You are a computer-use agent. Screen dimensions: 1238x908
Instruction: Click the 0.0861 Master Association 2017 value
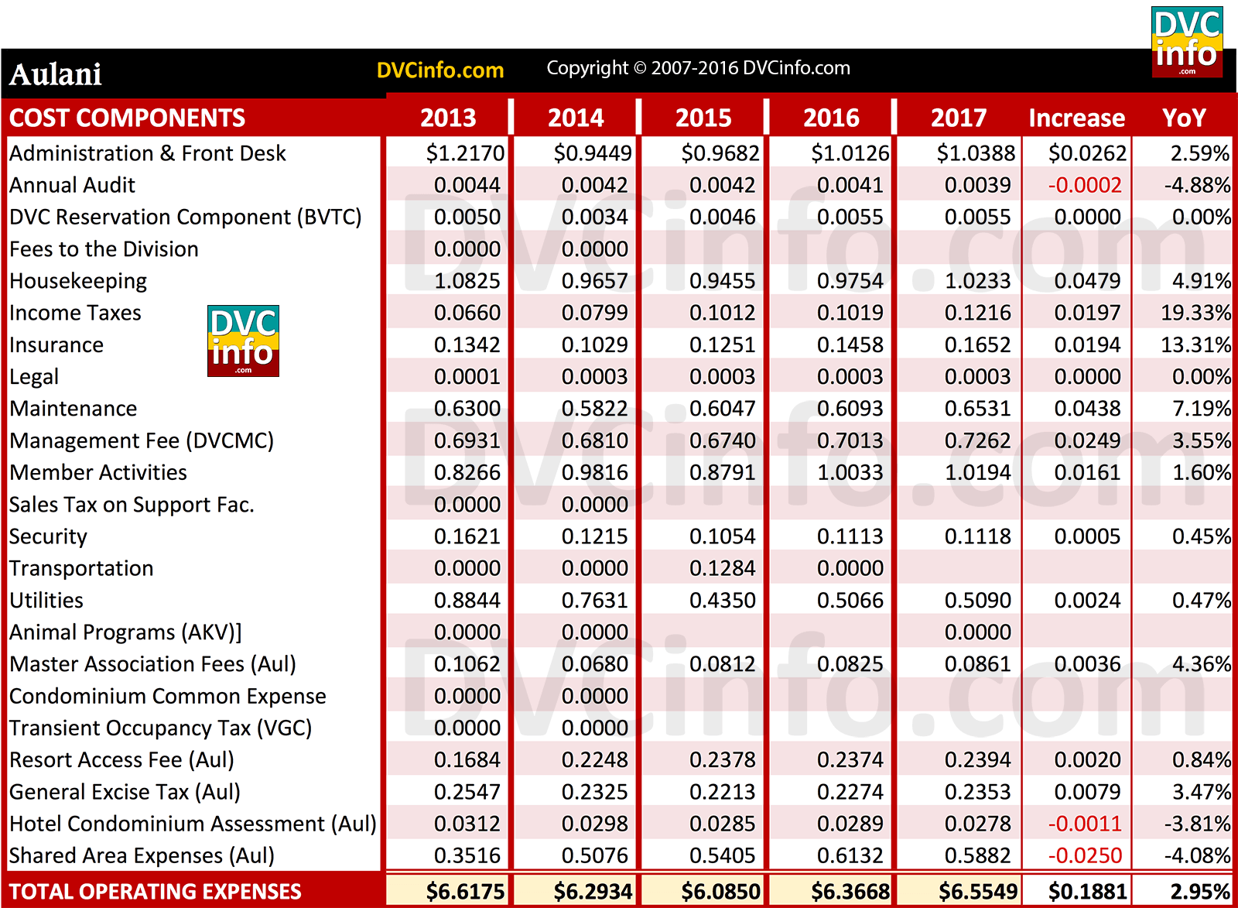(x=978, y=664)
